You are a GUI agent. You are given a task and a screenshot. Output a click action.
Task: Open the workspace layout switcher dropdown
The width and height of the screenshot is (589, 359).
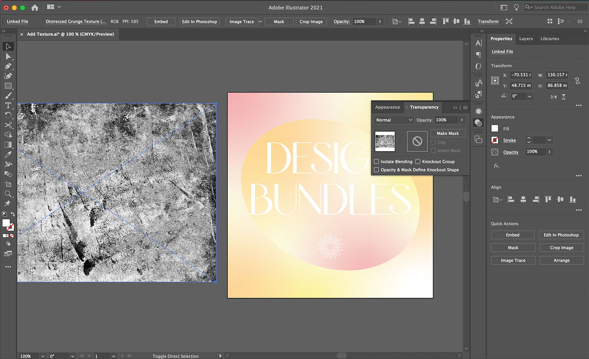pyautogui.click(x=54, y=7)
